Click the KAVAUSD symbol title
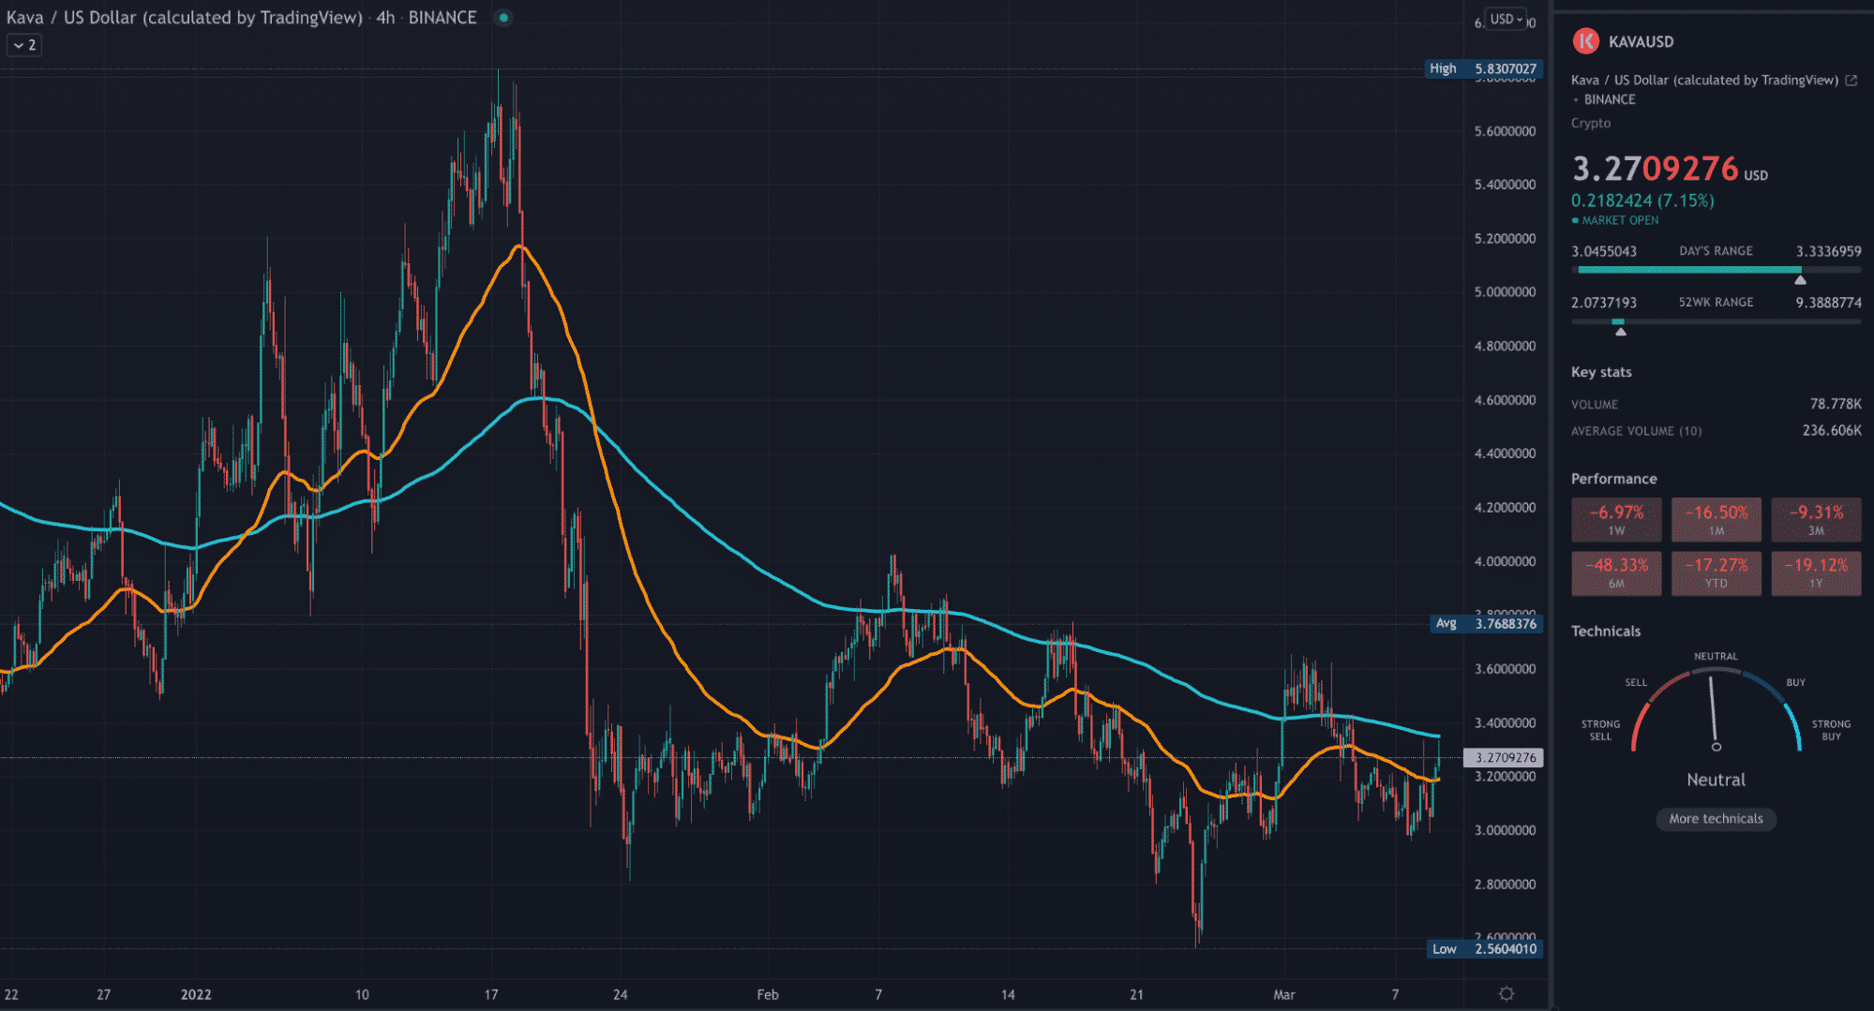Screen dimensions: 1874x1011 (1641, 41)
